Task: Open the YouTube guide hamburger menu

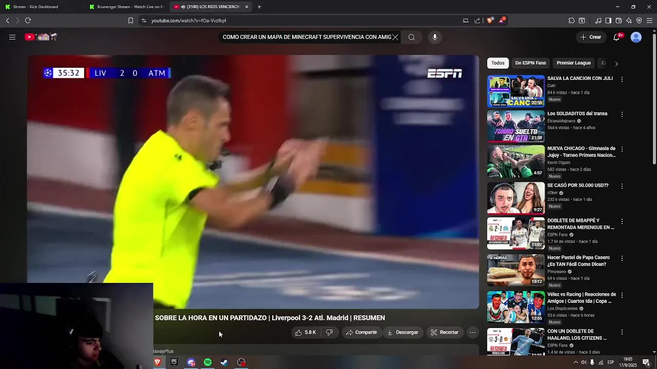Action: point(12,37)
